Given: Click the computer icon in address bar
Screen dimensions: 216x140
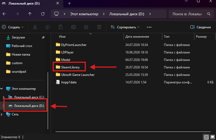Looking at the screenshot, I should pyautogui.click(x=56, y=14).
